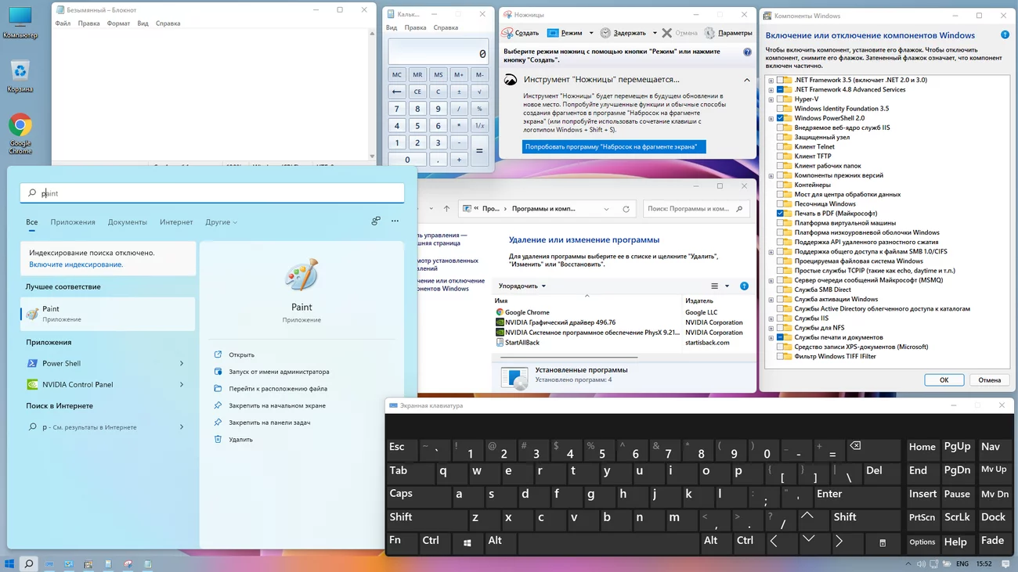The width and height of the screenshot is (1018, 572).
Task: Enable the 'Песочница Windows' checkbox
Action: pos(781,204)
